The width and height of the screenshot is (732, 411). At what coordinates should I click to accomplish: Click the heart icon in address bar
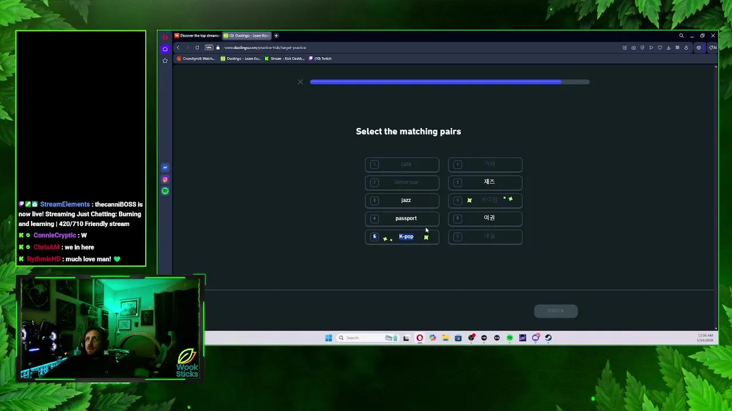659,47
